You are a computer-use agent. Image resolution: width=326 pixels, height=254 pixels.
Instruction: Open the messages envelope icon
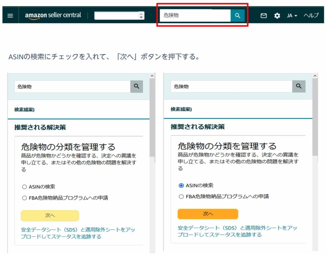264,16
